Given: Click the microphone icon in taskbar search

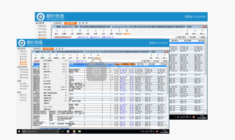Looking at the screenshot, I should pyautogui.click(x=57, y=131).
